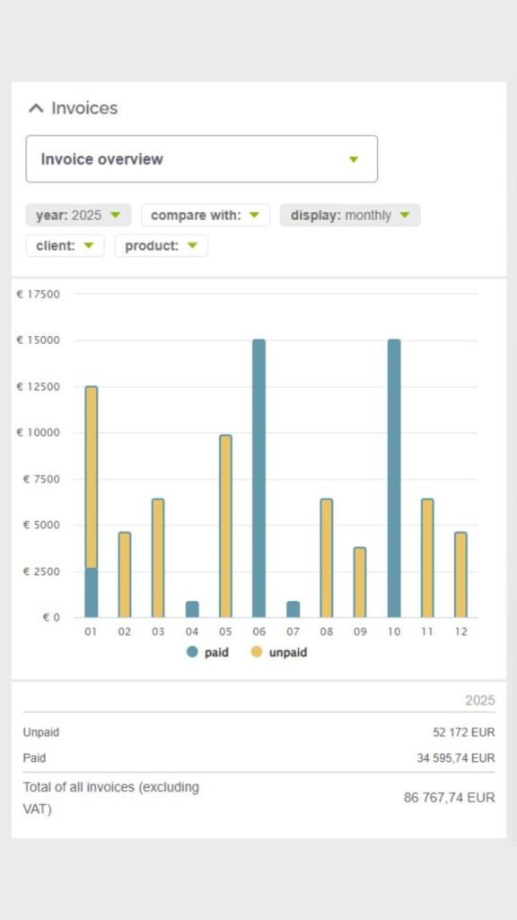517x920 pixels.
Task: Select the paid bar for month 06
Action: (259, 478)
